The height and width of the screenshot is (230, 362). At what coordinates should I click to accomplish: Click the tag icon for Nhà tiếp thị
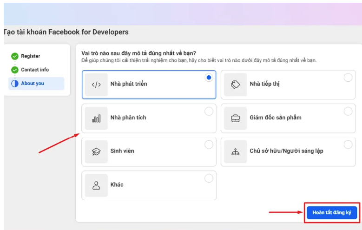[235, 85]
